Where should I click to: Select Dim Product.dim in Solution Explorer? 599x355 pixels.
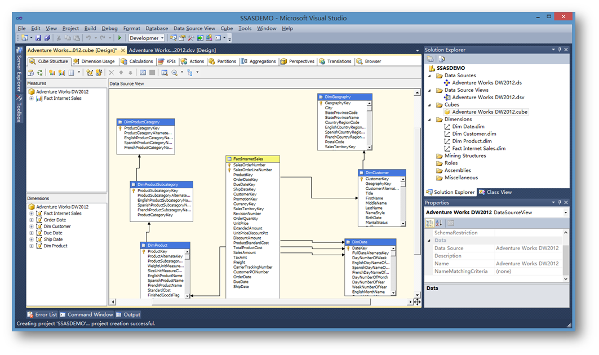pos(472,141)
